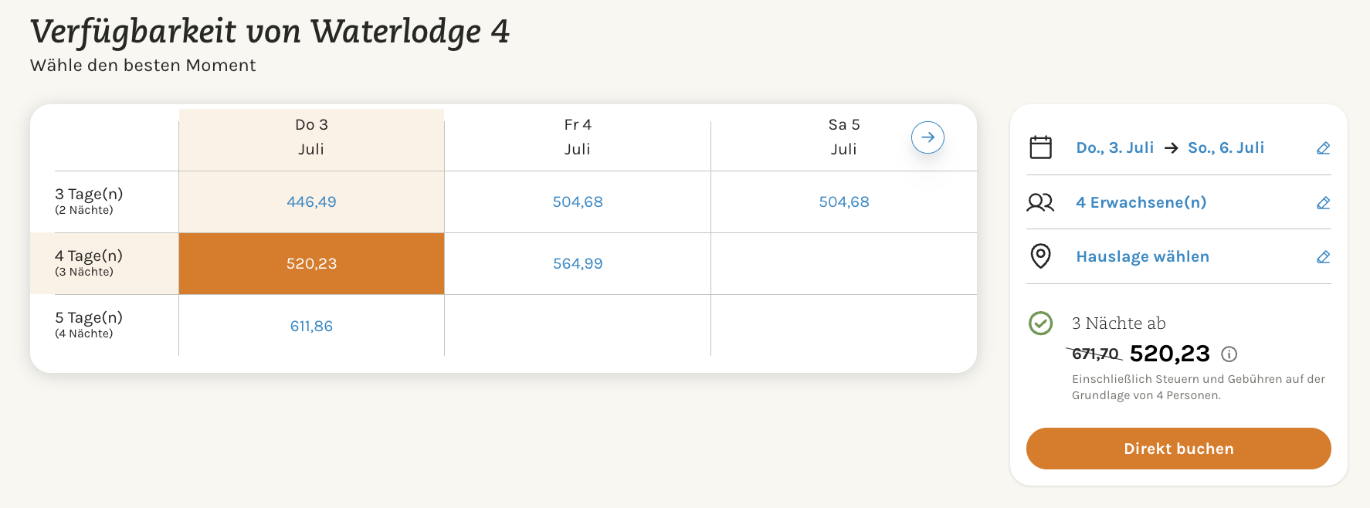Click the Direkt buchen button

coord(1178,449)
